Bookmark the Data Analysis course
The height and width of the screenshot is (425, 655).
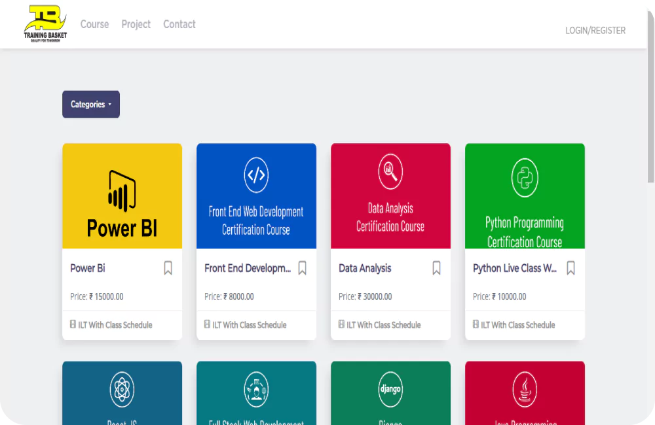pos(436,268)
